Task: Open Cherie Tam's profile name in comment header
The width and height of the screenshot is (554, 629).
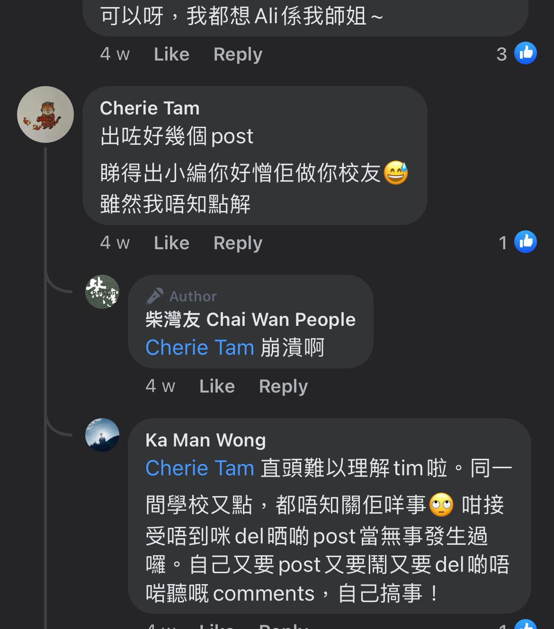Action: click(x=150, y=108)
